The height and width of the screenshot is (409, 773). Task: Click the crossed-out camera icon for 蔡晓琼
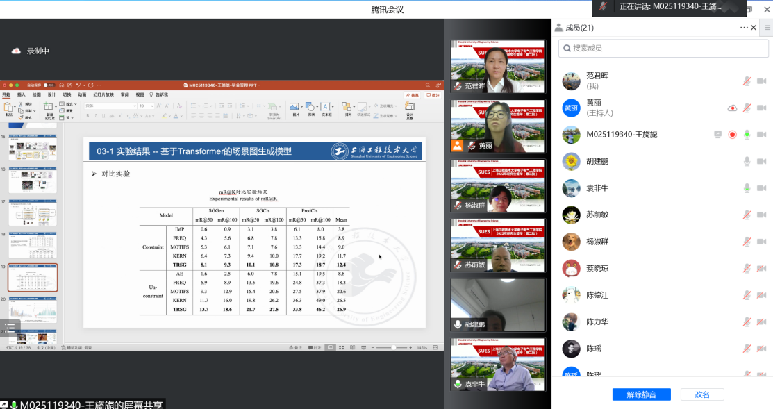point(761,268)
